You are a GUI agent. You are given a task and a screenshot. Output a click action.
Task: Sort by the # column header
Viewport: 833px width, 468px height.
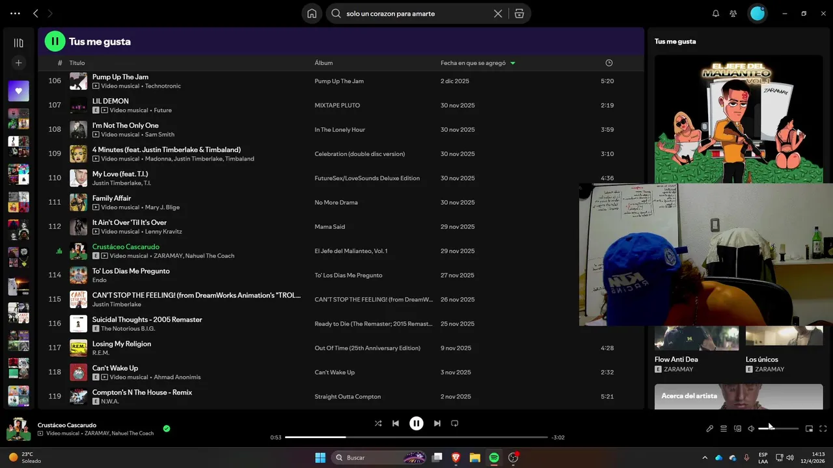pos(60,63)
